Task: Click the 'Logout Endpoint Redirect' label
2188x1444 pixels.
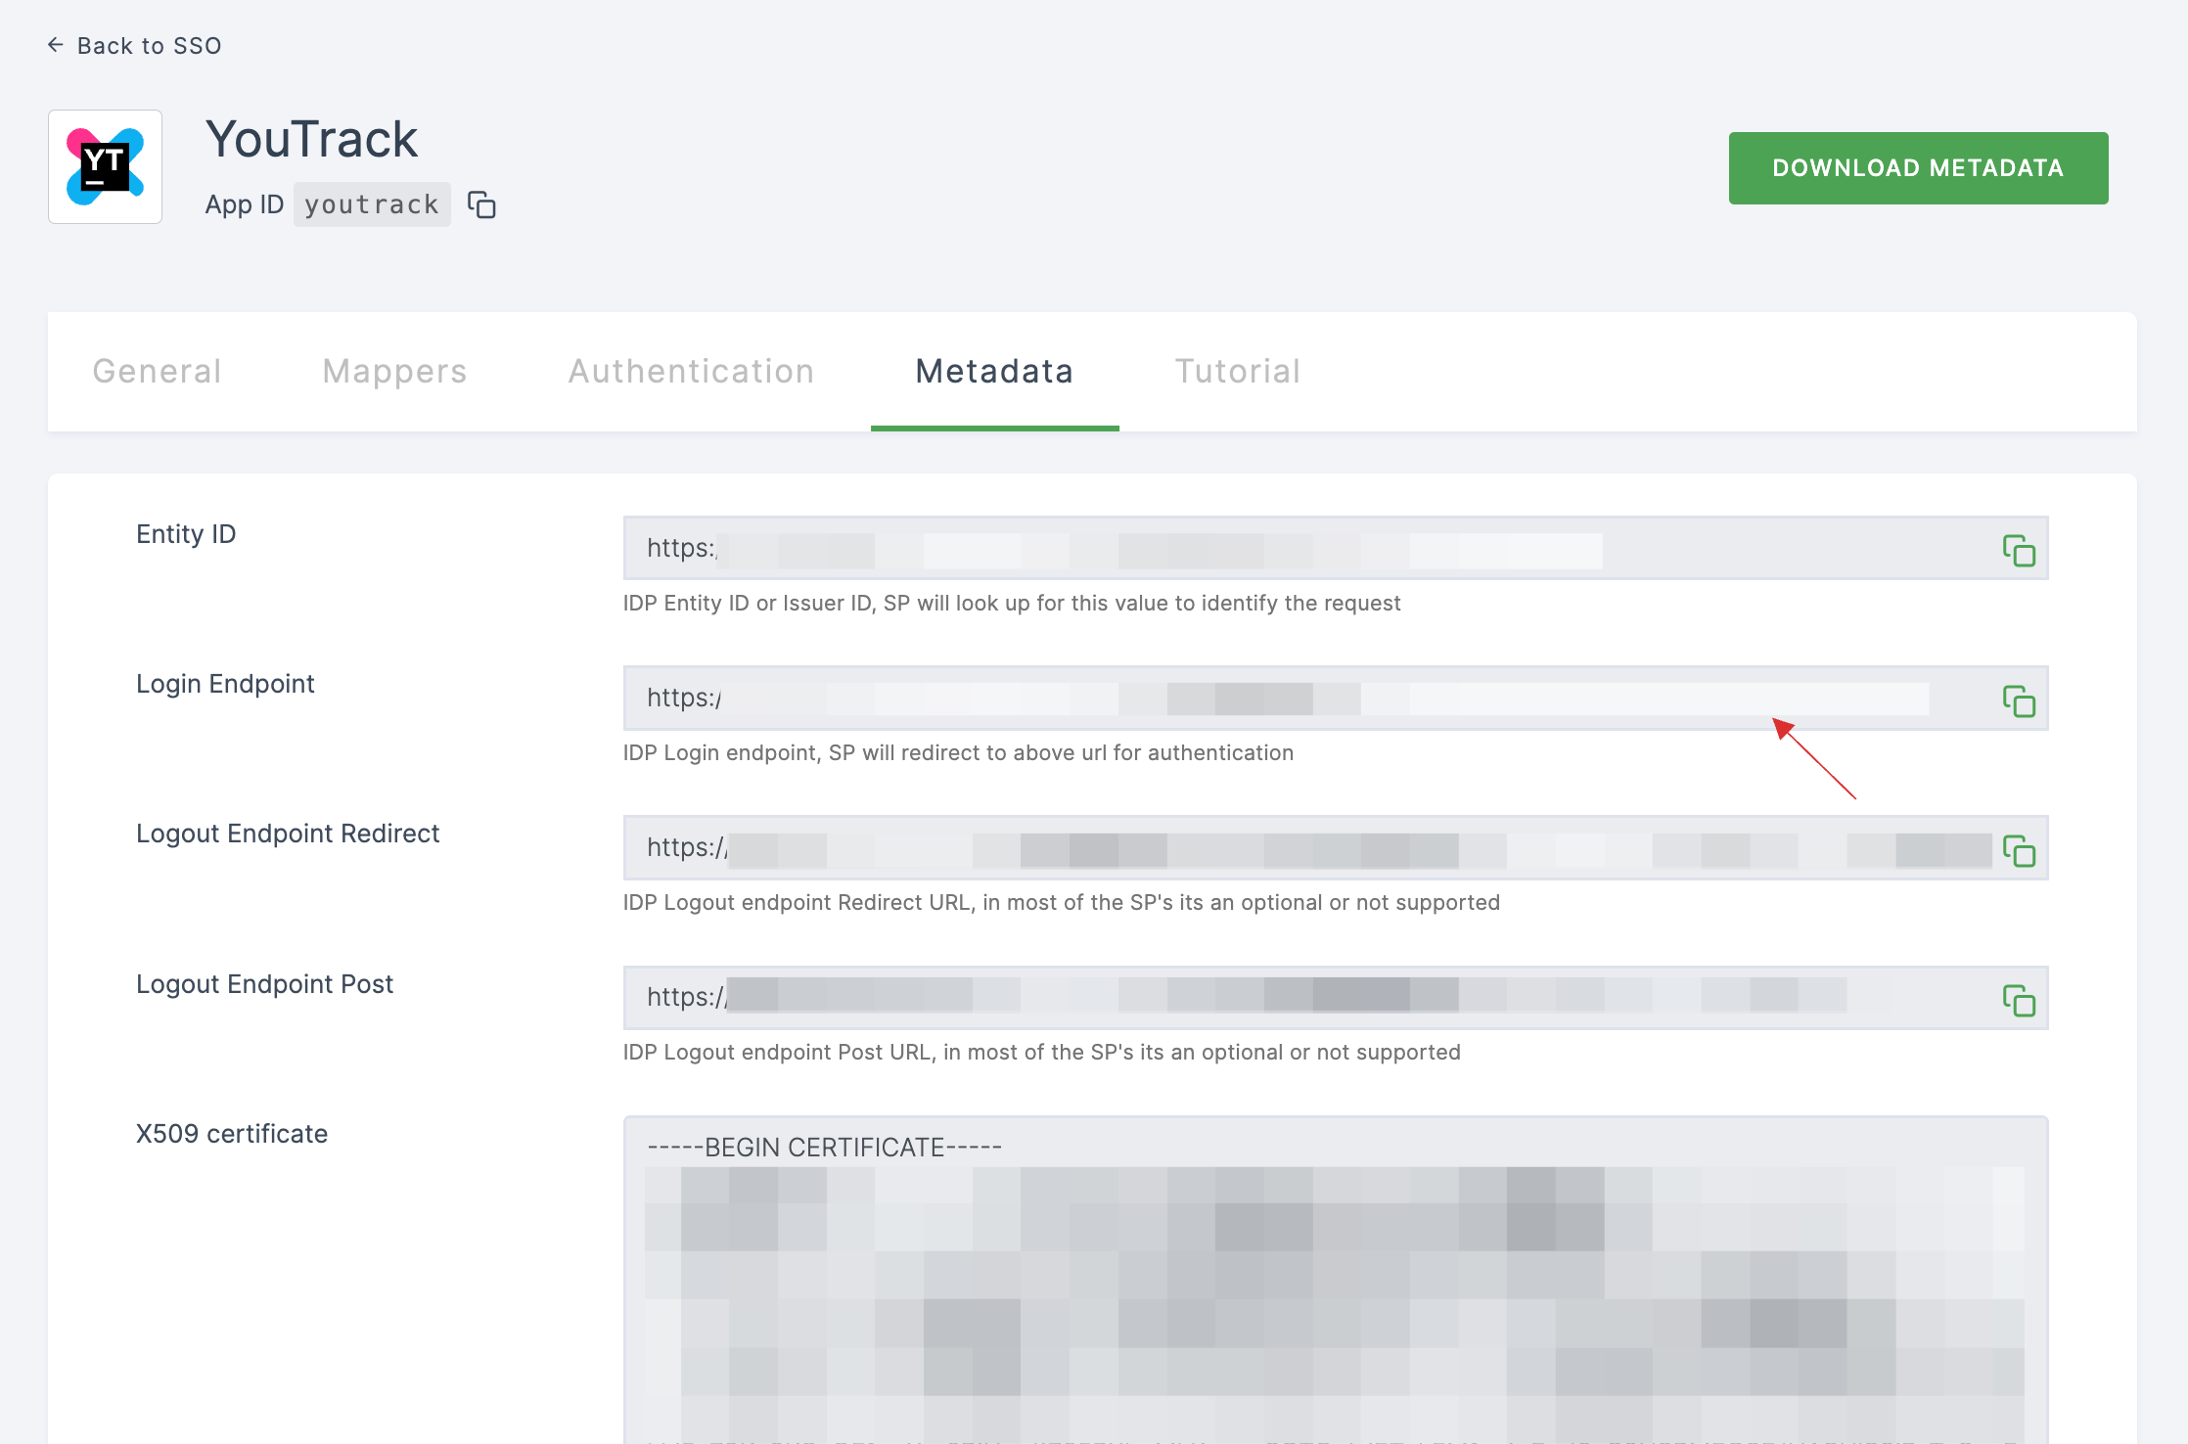Action: (x=288, y=834)
